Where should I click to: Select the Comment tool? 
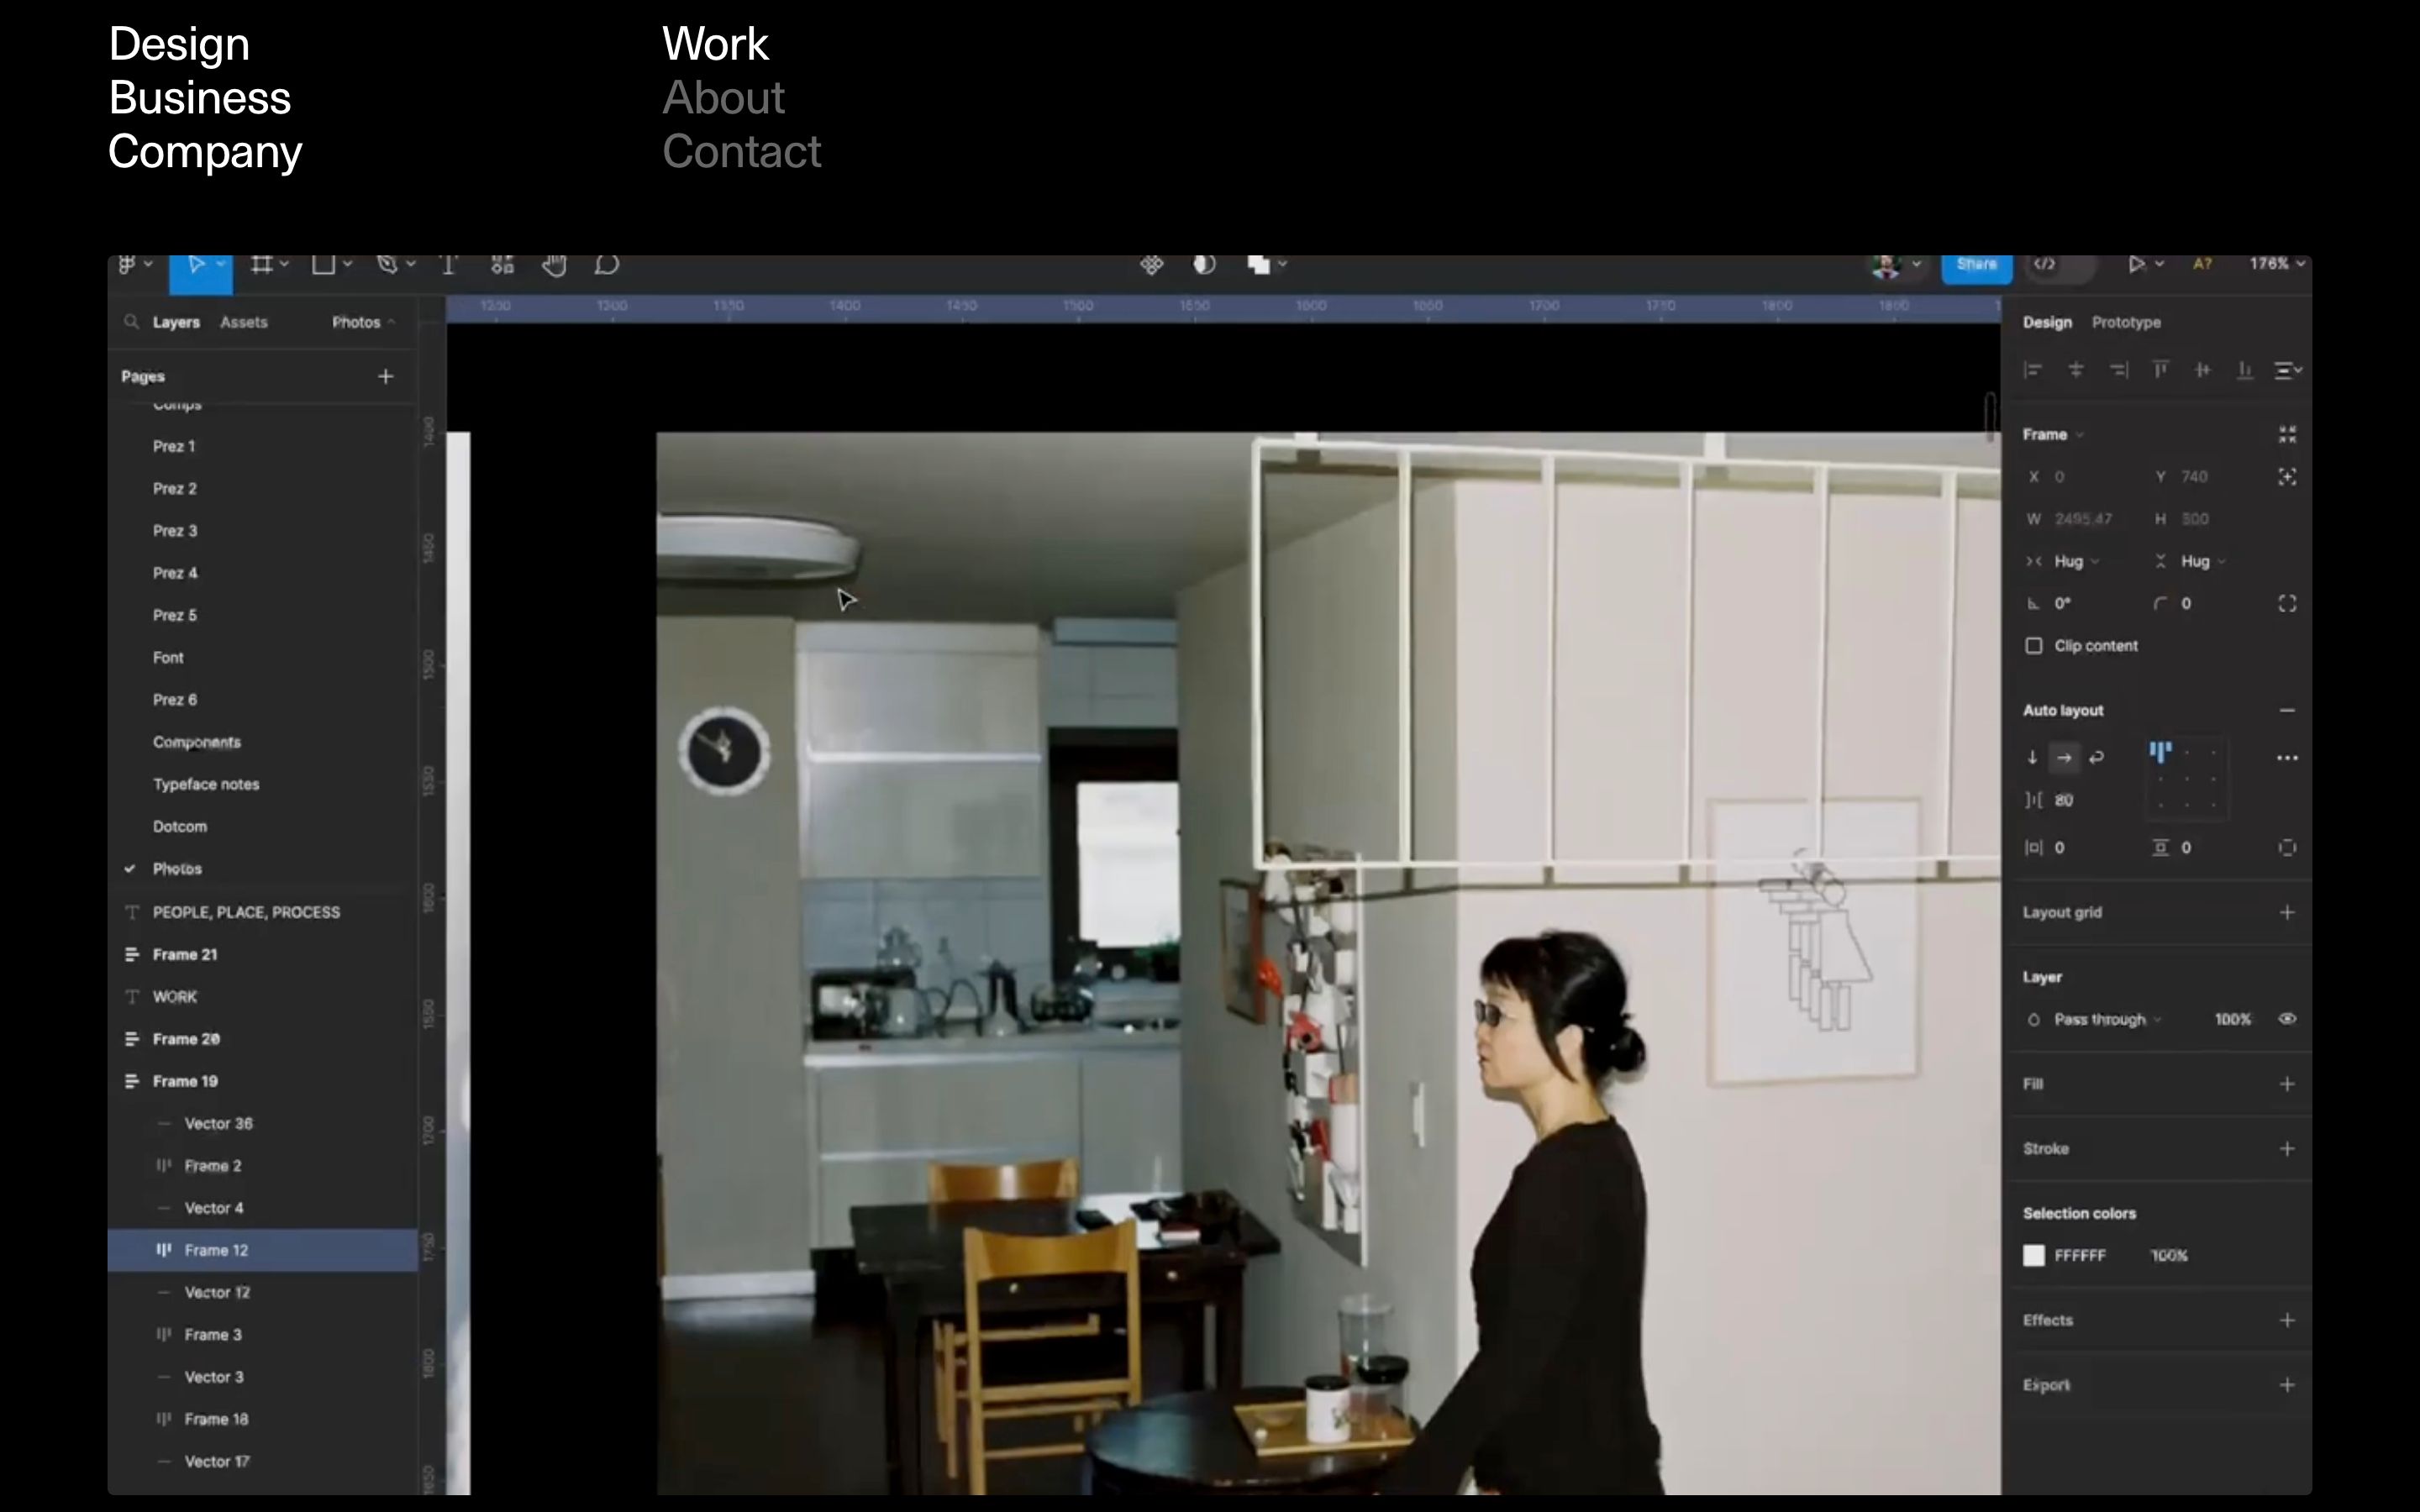pos(606,264)
